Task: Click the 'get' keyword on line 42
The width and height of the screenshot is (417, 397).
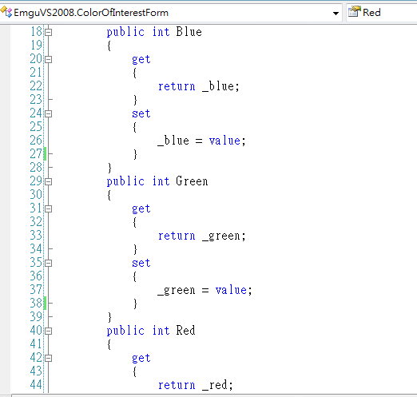Action: (x=141, y=359)
